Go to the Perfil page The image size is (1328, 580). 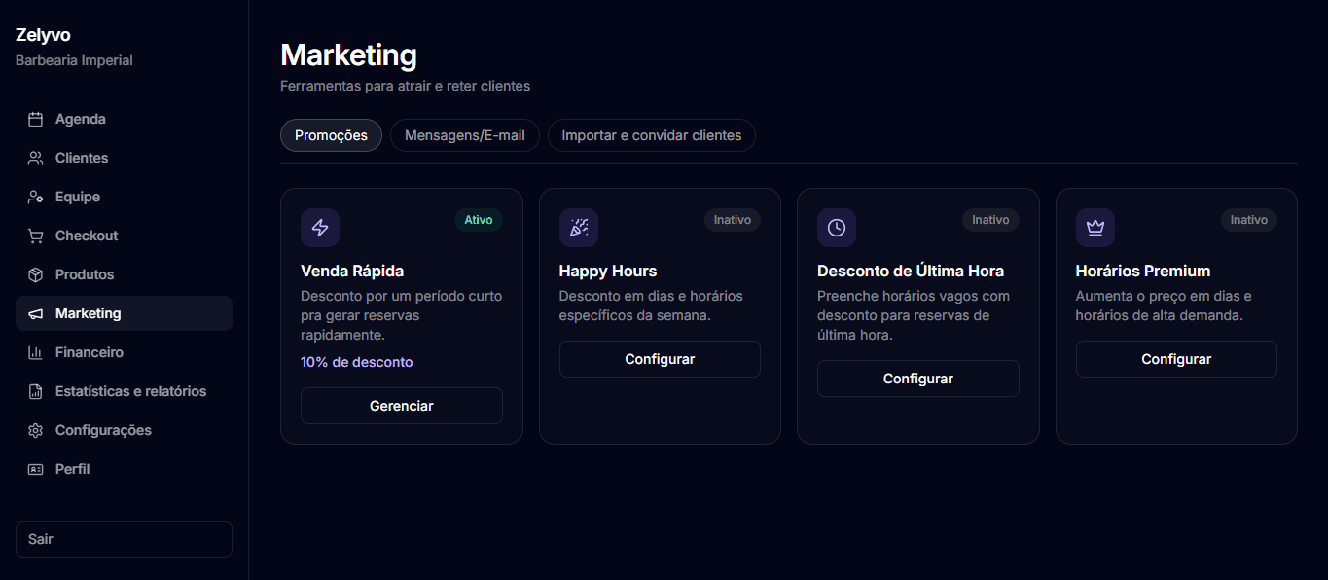coord(124,469)
